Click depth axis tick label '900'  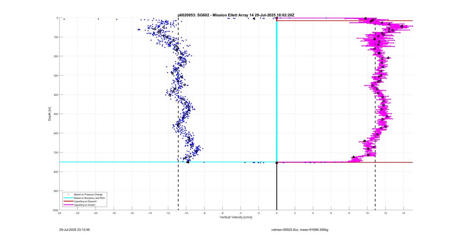[x=55, y=191]
